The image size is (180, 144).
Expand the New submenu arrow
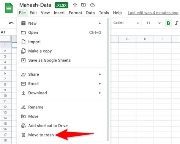[100, 23]
